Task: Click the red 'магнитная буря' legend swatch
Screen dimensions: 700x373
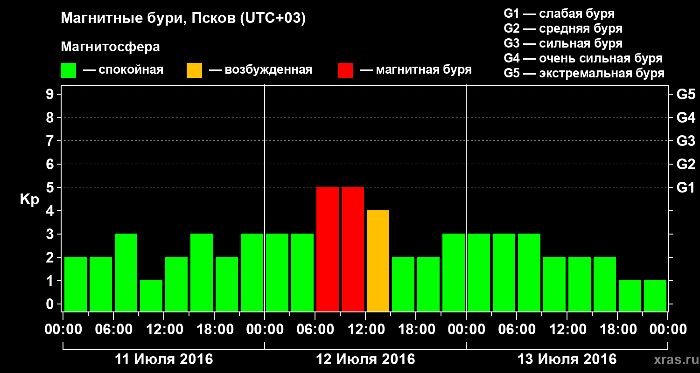Action: click(345, 70)
